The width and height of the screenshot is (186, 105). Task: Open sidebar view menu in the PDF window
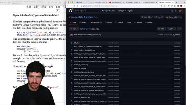9,2
